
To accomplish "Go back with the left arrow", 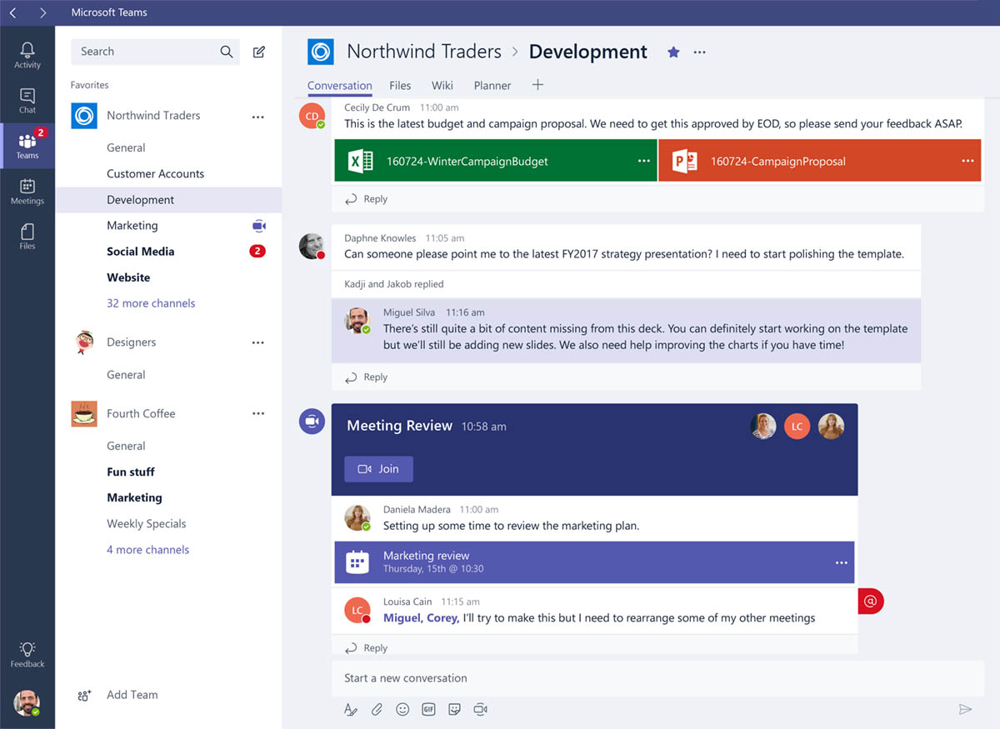I will click(13, 12).
